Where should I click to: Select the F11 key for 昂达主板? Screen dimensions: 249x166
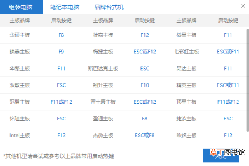pos(228,68)
